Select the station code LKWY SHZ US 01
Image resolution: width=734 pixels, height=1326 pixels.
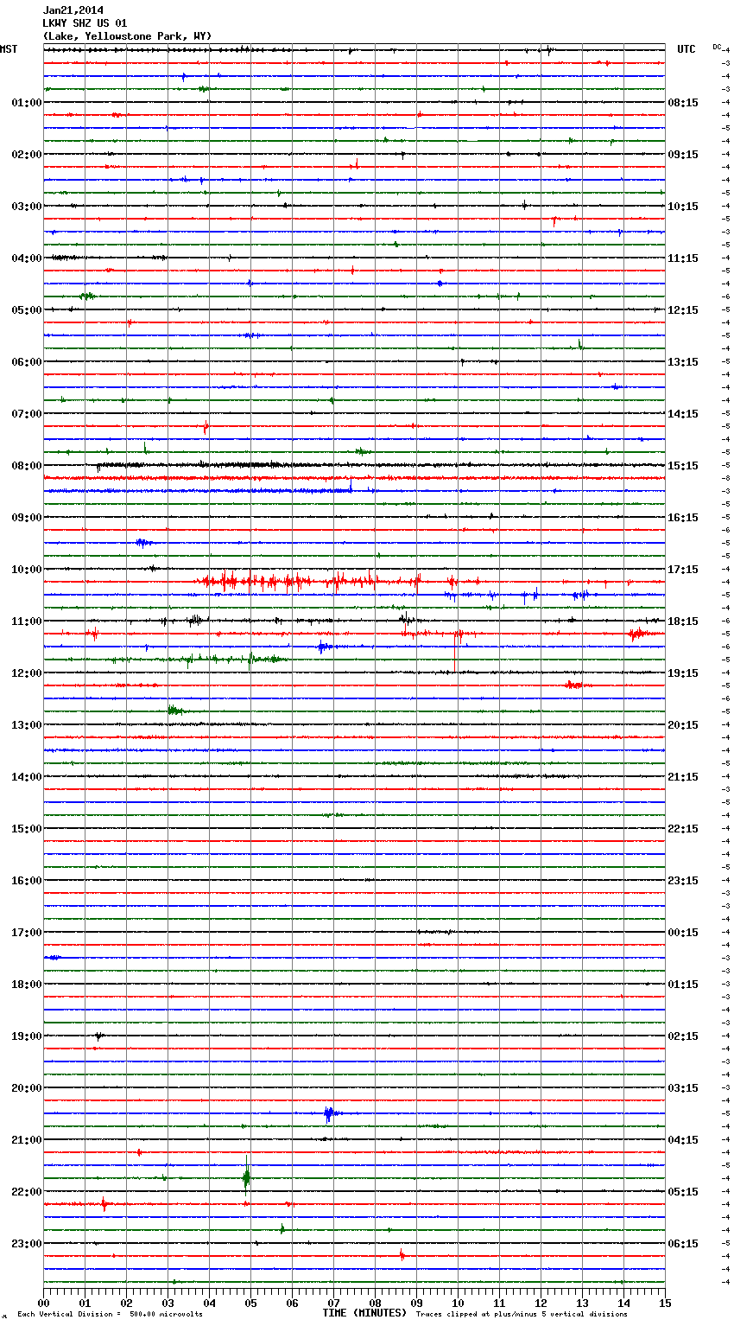coord(85,23)
